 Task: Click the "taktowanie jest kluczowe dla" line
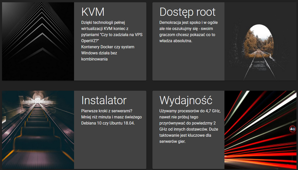[x=185, y=135]
